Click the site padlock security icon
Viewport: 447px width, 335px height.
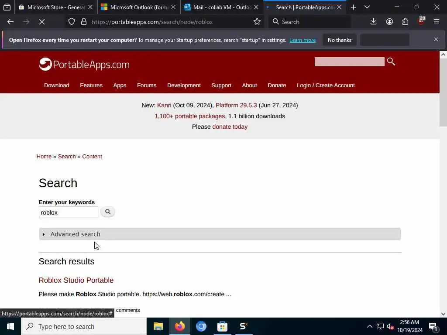[x=84, y=22]
